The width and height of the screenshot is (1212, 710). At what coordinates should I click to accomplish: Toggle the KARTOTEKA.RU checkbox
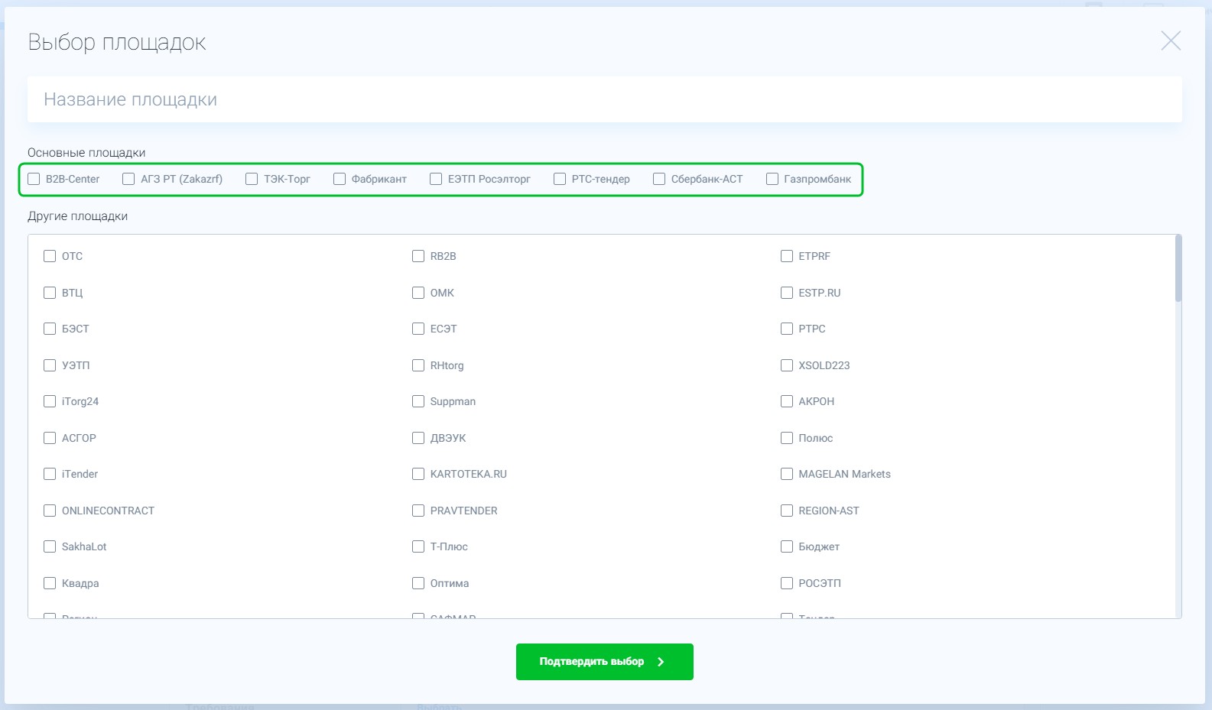click(x=418, y=474)
